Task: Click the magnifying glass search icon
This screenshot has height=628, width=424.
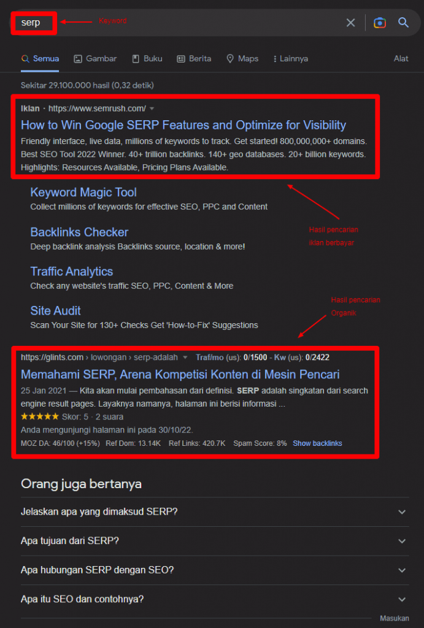Action: pos(403,23)
